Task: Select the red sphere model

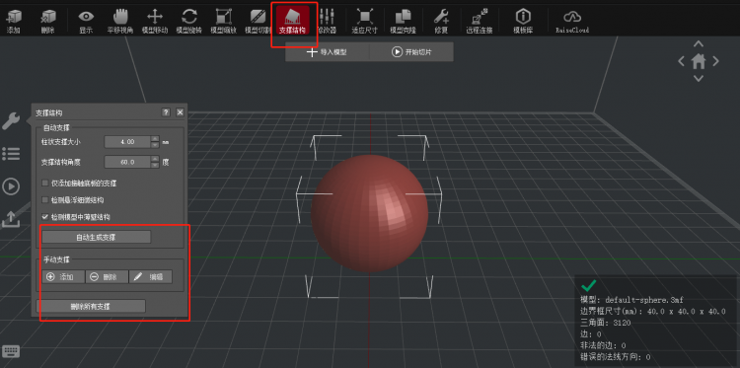Action: point(370,213)
